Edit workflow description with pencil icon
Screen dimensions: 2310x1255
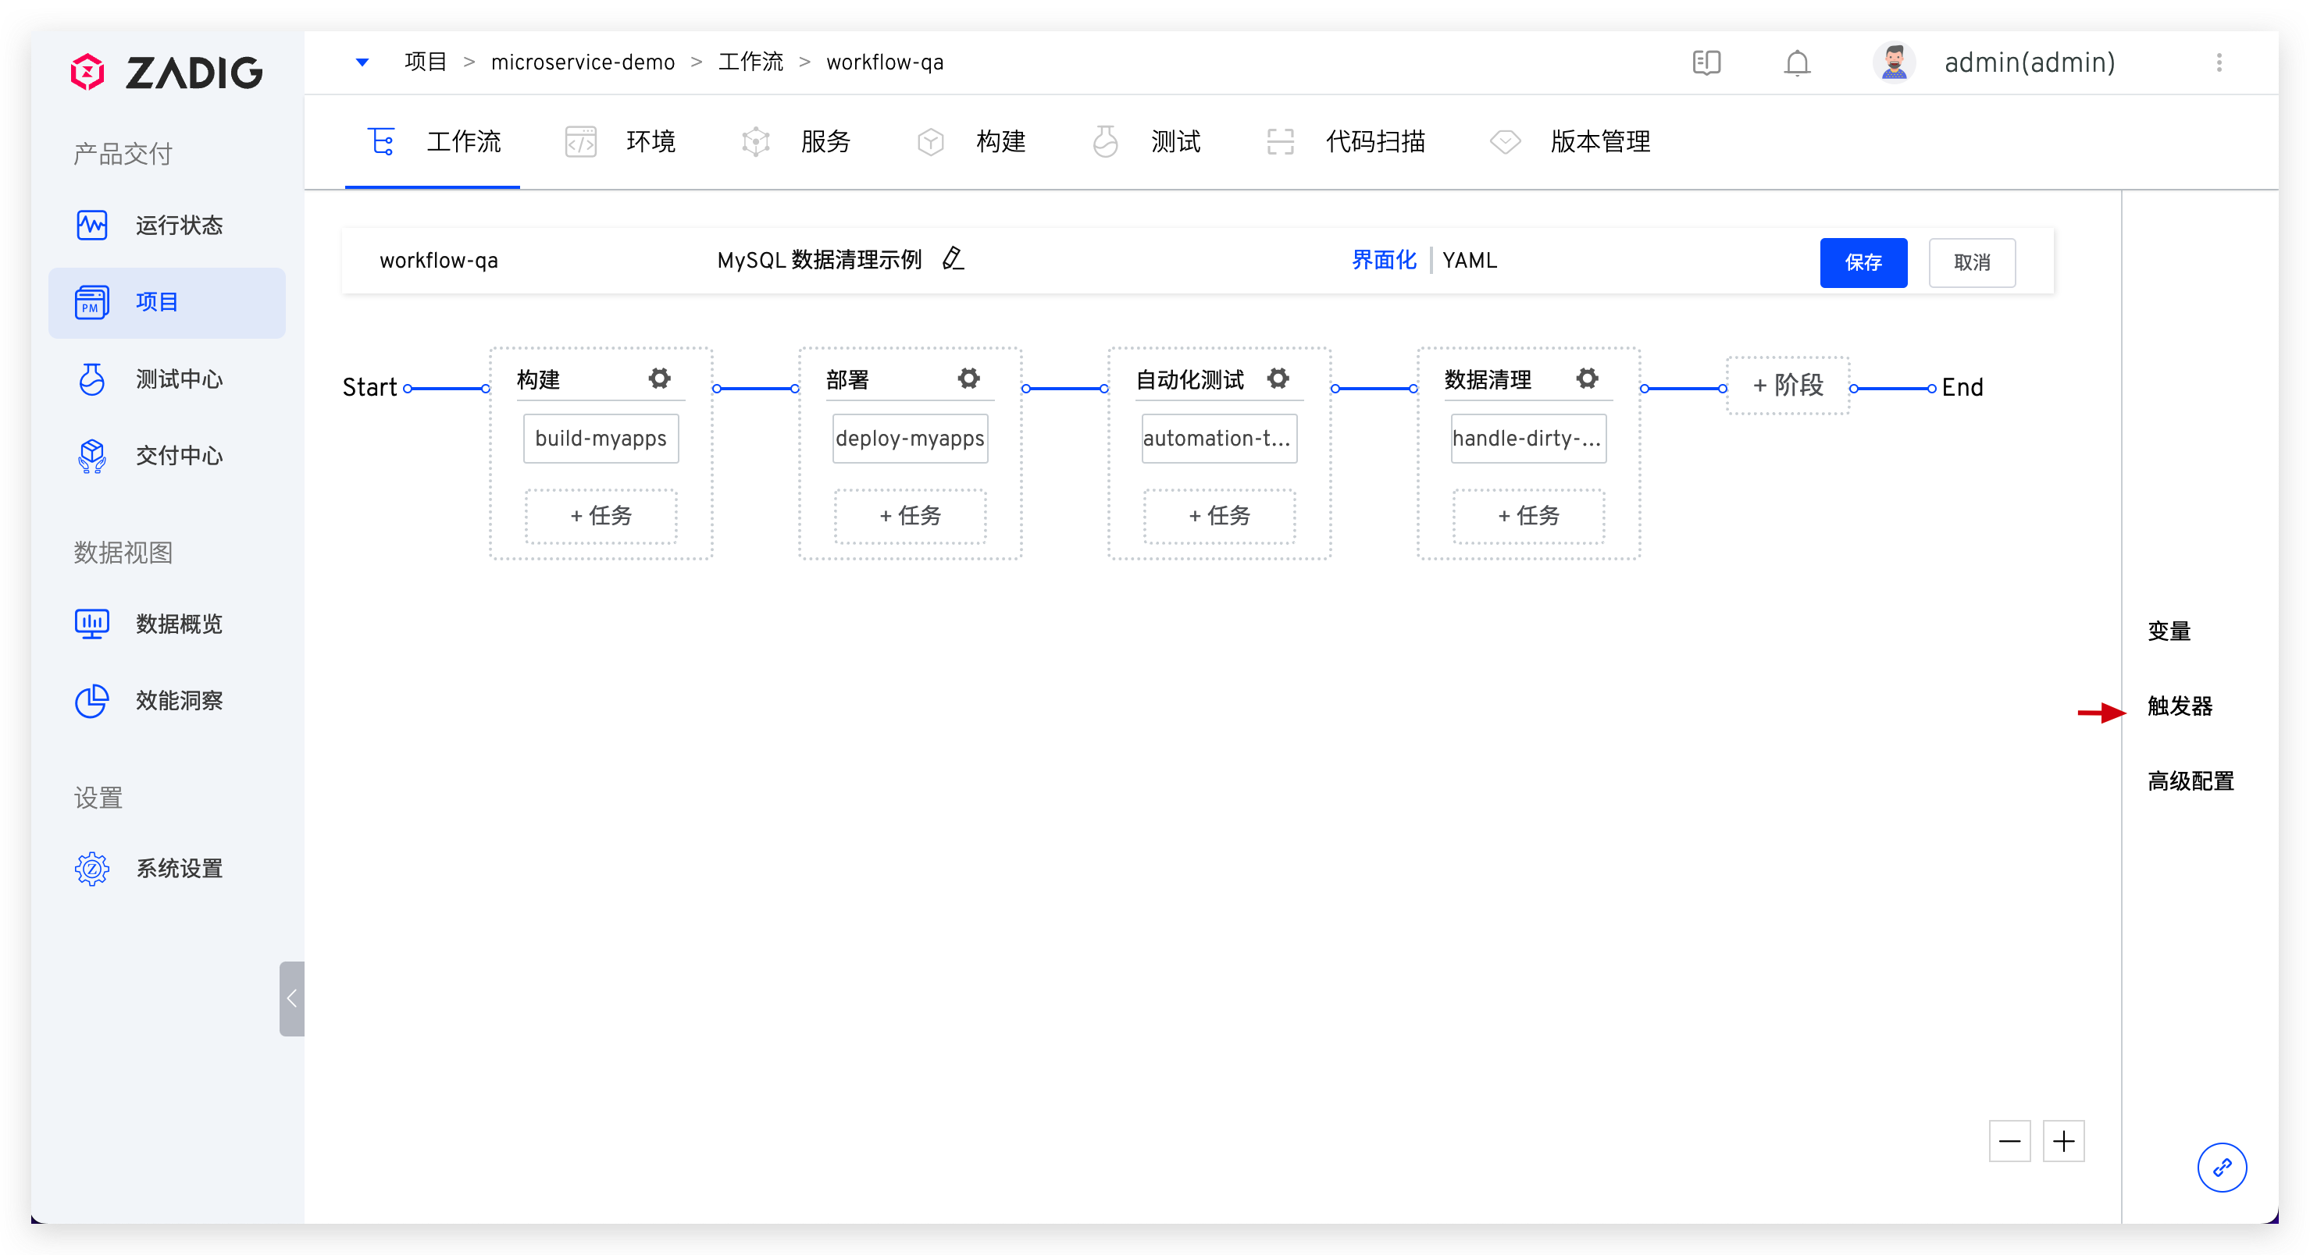click(x=954, y=259)
